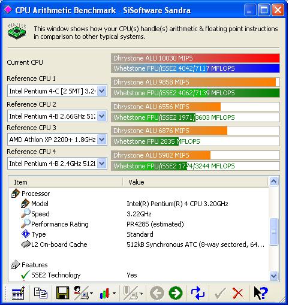Click the Value column header

195,182
